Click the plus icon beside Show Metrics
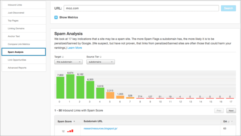 click(56, 17)
